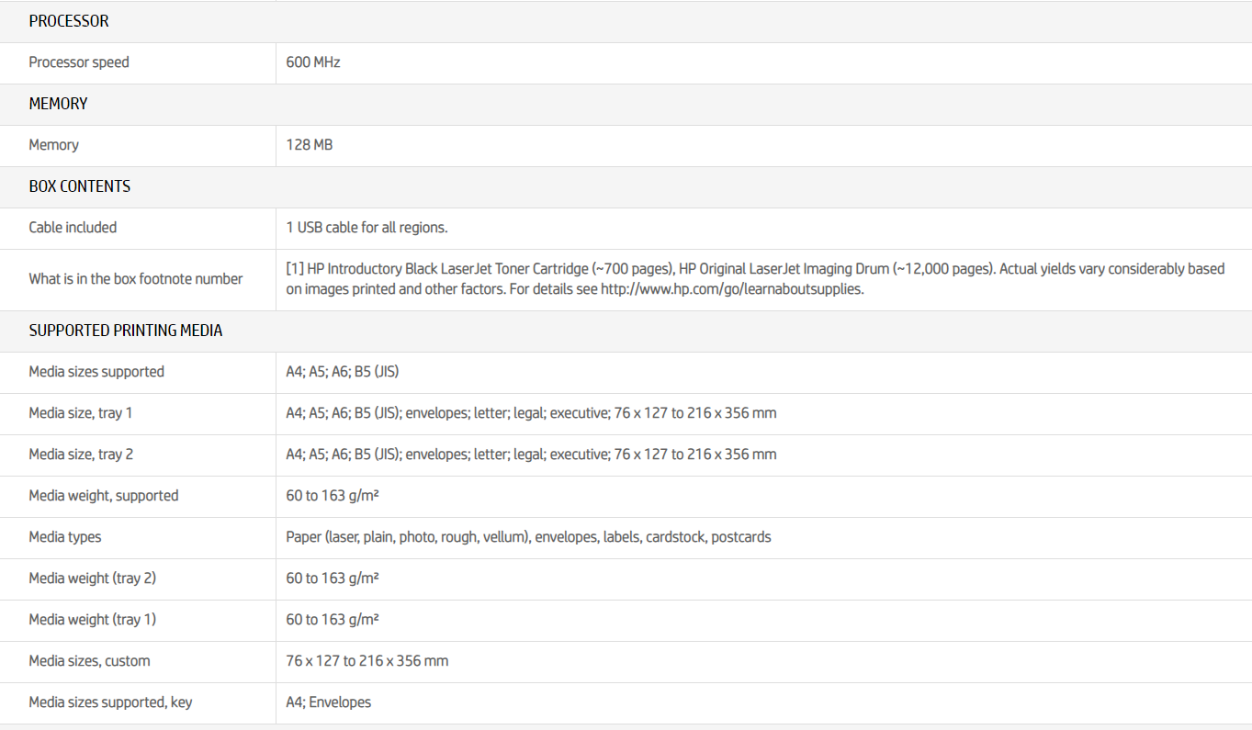Click the "Processor speed" row label
1252x730 pixels.
(79, 62)
